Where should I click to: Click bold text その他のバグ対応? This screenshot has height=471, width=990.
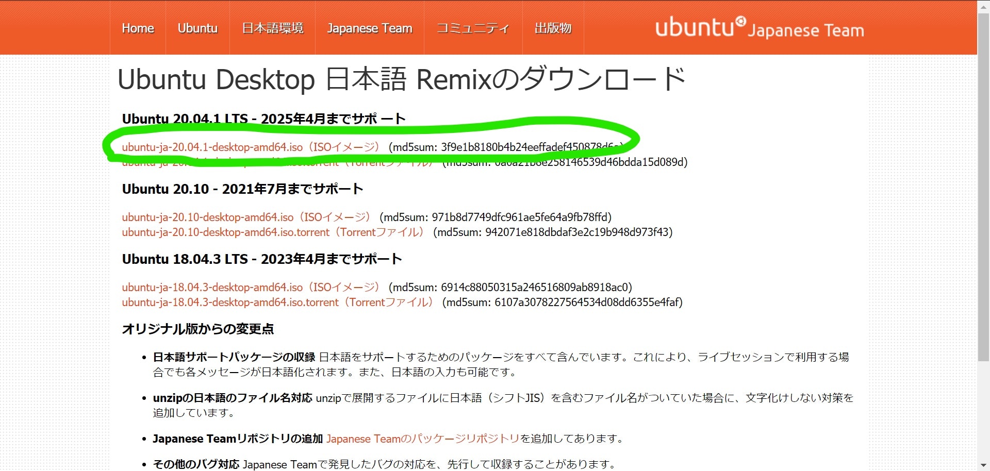click(x=196, y=464)
